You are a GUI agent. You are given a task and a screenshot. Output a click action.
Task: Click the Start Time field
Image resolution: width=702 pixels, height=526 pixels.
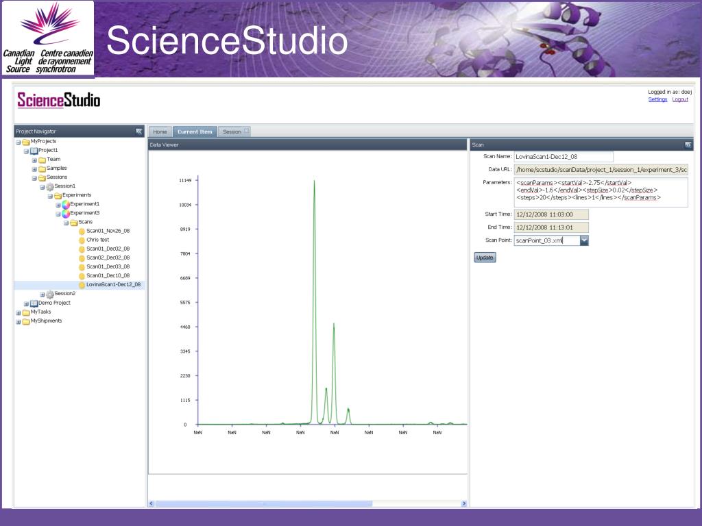(551, 214)
